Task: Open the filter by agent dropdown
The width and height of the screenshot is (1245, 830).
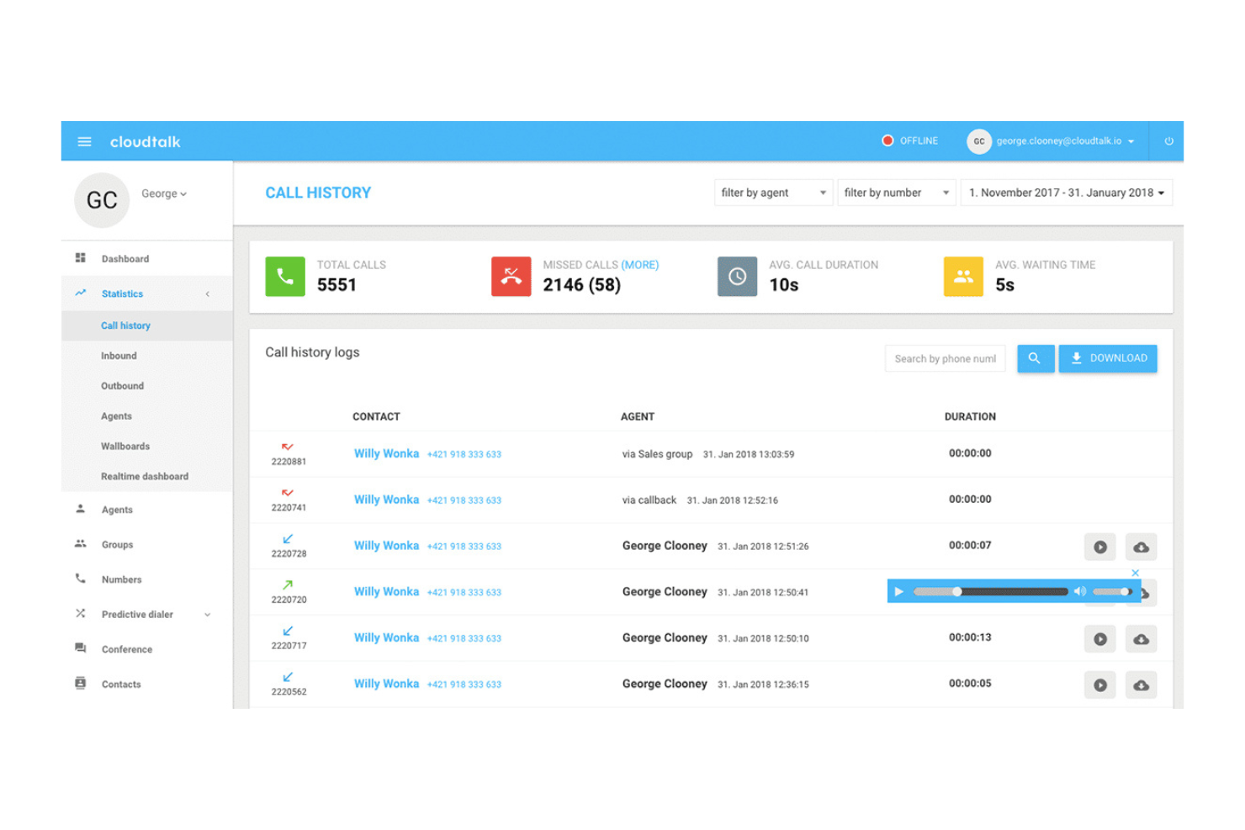Action: click(x=772, y=192)
